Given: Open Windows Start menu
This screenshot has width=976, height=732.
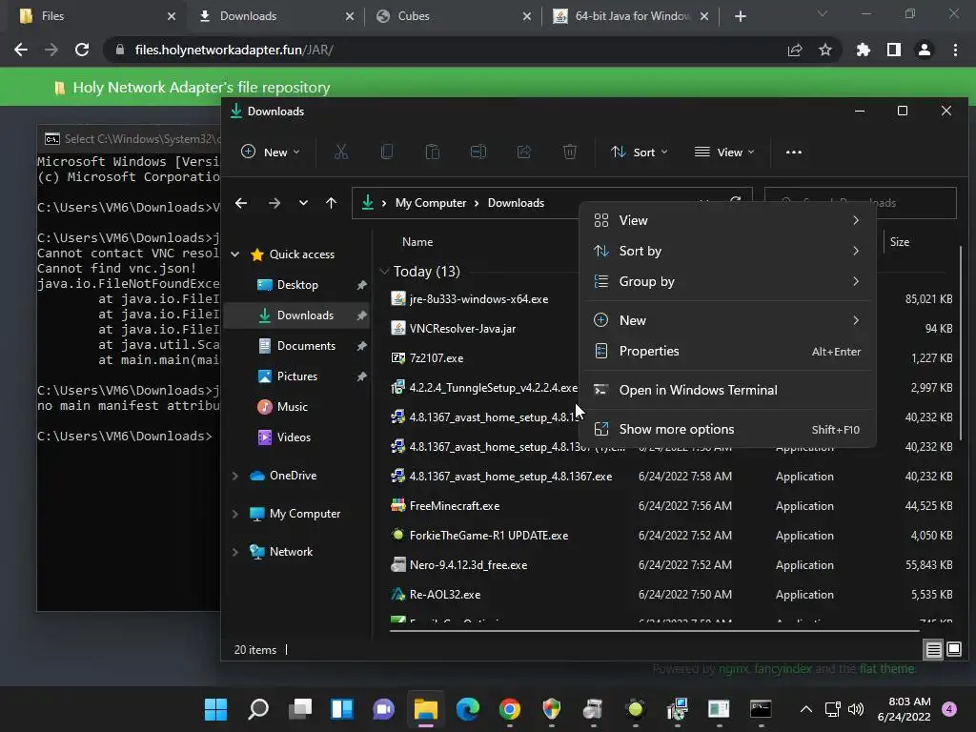Looking at the screenshot, I should tap(216, 709).
